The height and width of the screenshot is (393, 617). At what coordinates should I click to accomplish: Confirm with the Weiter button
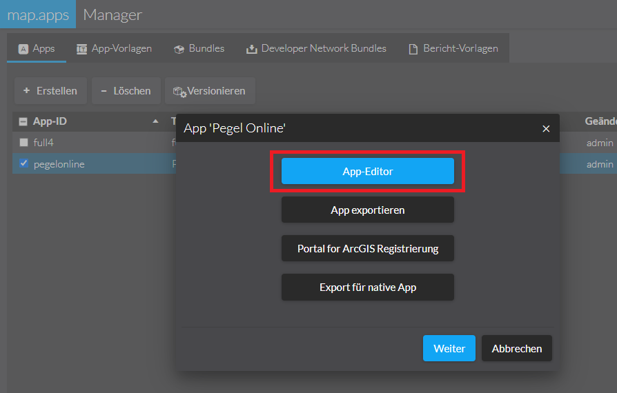(x=449, y=348)
